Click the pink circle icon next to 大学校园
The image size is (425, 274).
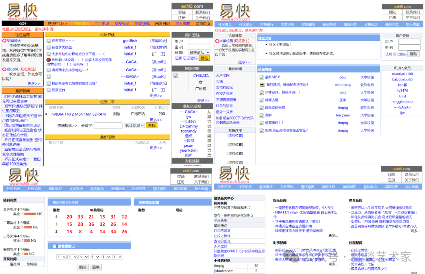[x=217, y=41]
